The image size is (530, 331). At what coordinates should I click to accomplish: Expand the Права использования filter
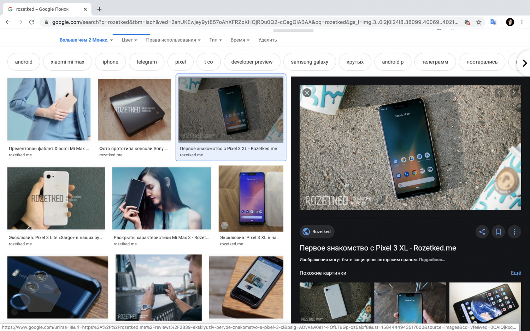173,40
